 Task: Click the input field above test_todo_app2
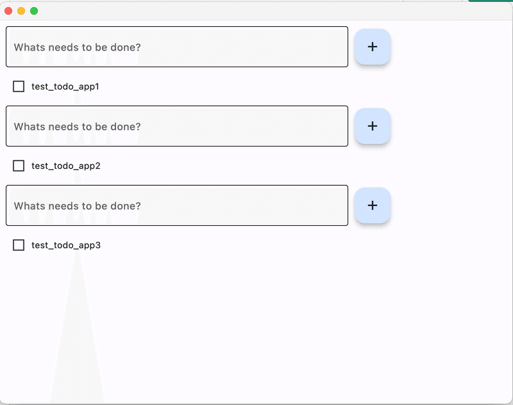[x=177, y=126]
